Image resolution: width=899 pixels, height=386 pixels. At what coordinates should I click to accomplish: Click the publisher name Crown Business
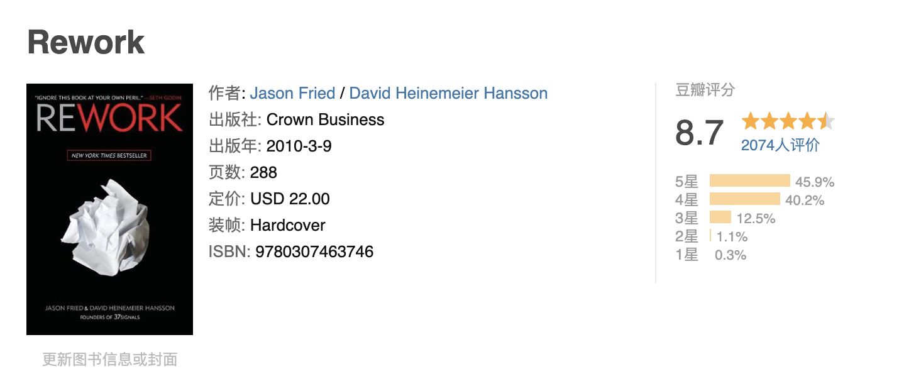[x=325, y=120]
